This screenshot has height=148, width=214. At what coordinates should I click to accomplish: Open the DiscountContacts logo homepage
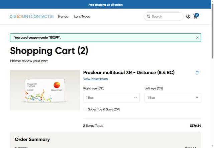32,17
